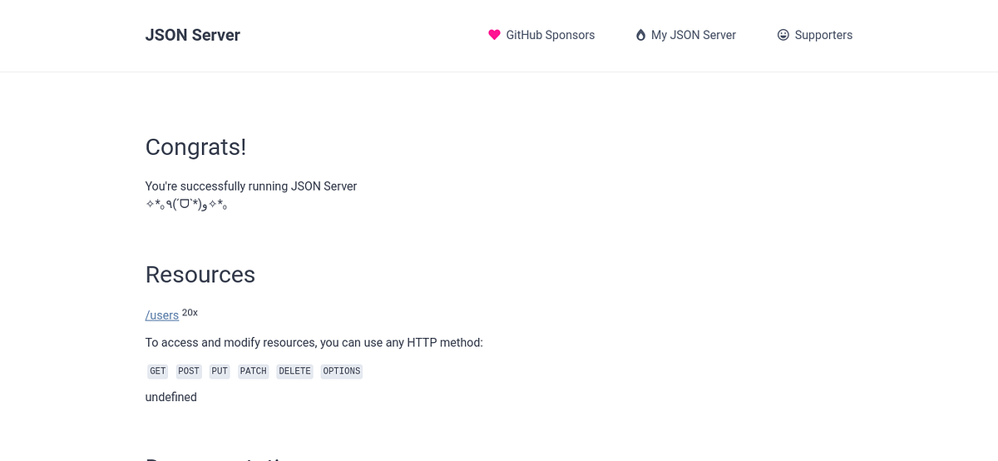Viewport: 998px width, 461px height.
Task: Click the 20x count next to /users
Action: click(190, 313)
